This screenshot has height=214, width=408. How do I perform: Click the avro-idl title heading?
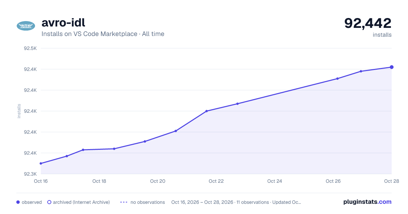click(63, 22)
